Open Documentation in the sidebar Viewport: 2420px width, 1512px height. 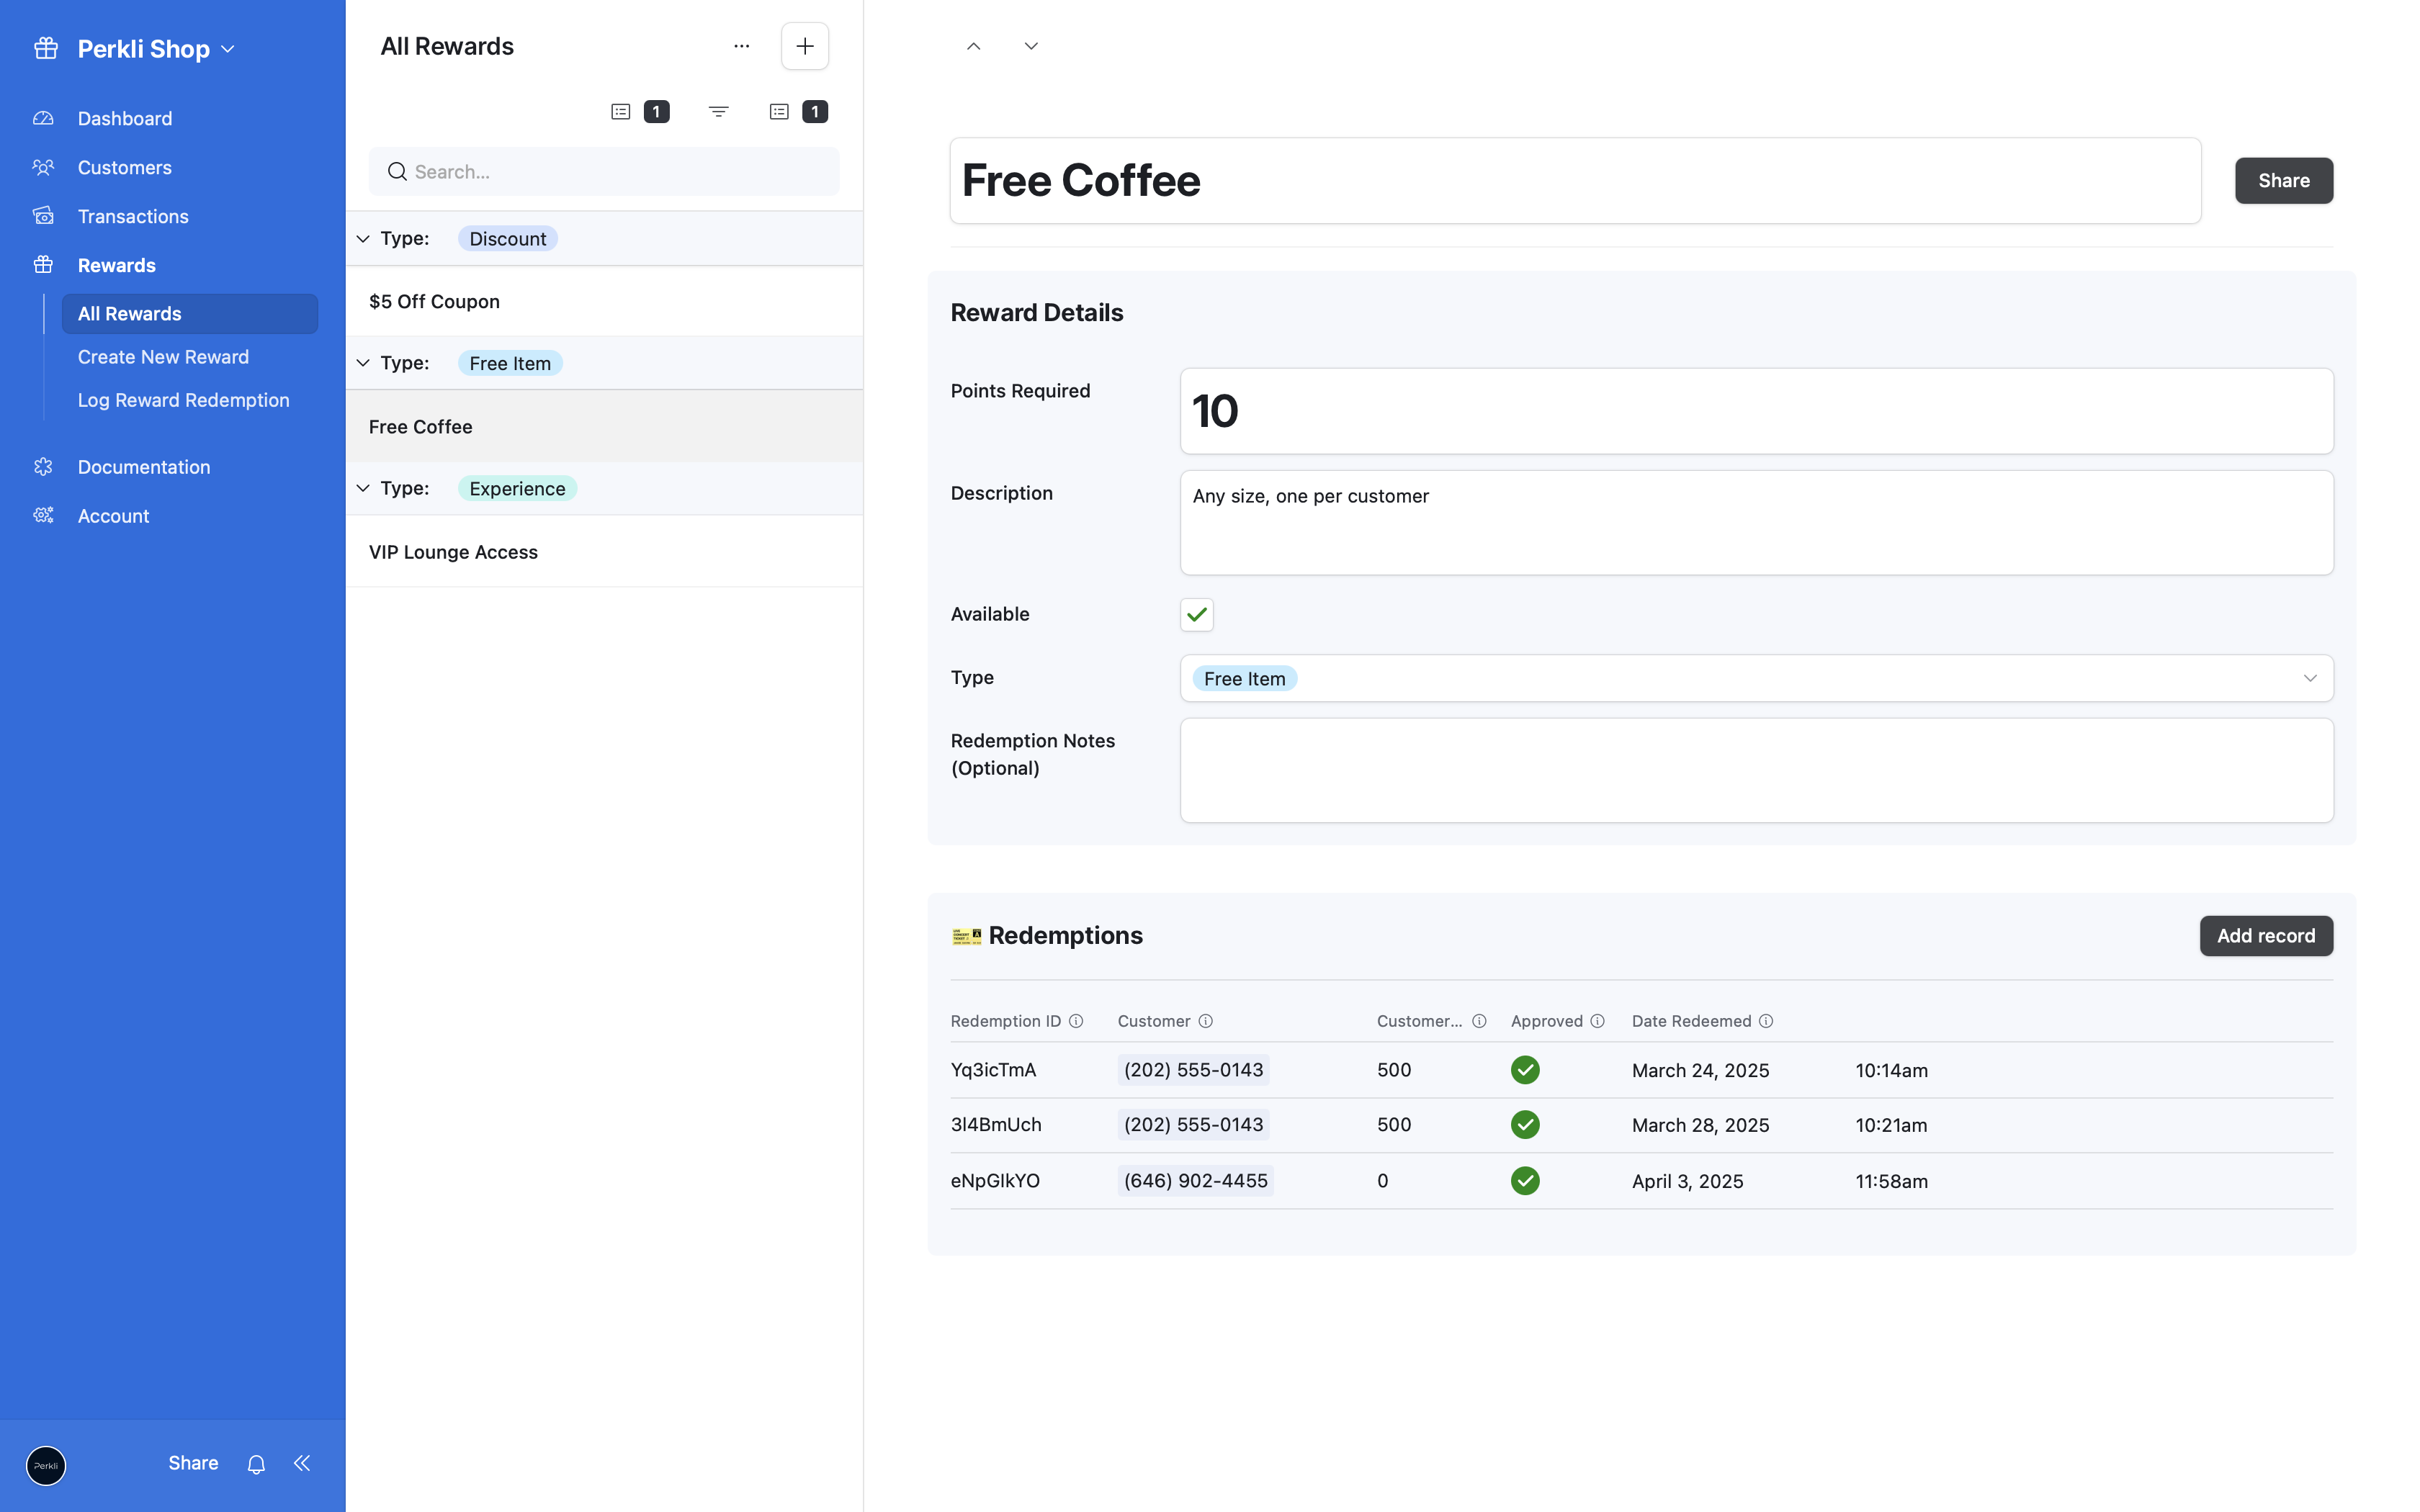pyautogui.click(x=144, y=467)
